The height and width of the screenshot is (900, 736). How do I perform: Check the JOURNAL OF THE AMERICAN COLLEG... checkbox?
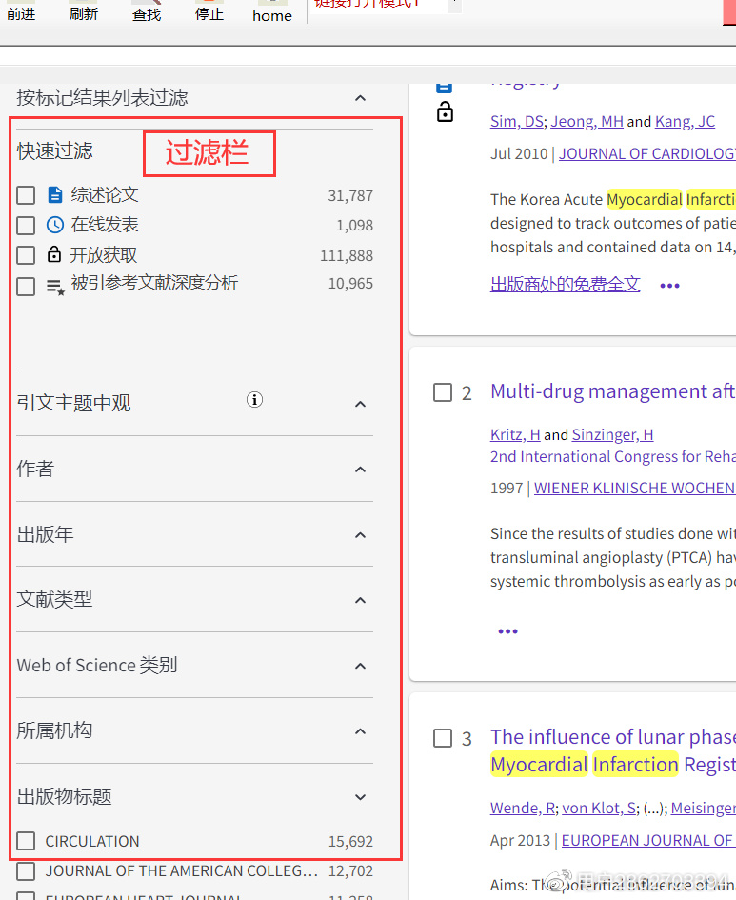click(x=26, y=871)
